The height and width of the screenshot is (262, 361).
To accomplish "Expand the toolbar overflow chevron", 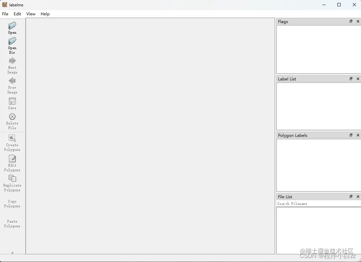I will [12, 253].
